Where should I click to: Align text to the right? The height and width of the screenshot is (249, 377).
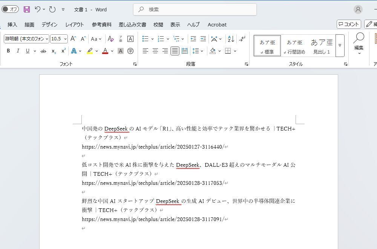tap(165, 51)
